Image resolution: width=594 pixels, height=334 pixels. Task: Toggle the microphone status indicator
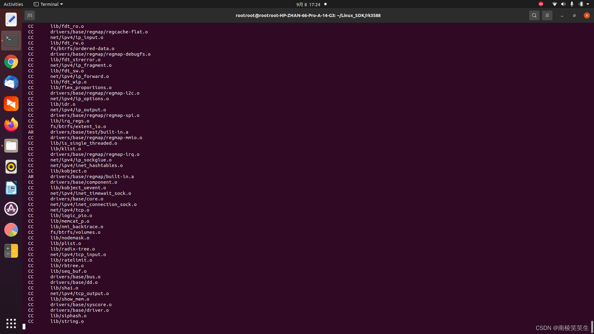click(572, 4)
